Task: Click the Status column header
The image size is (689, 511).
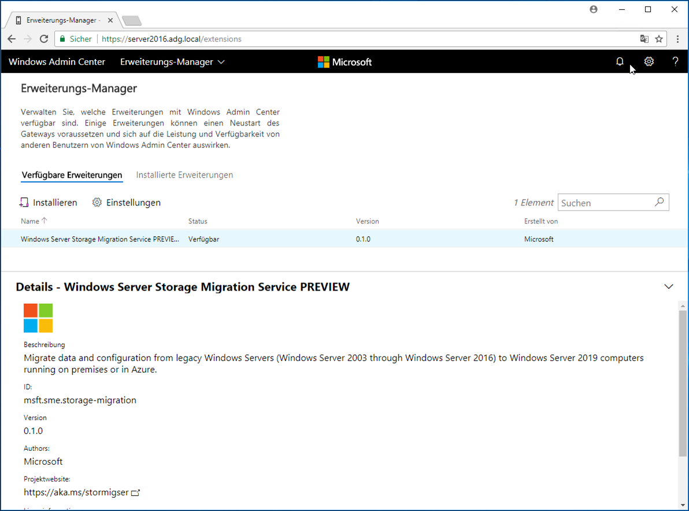Action: pos(198,221)
